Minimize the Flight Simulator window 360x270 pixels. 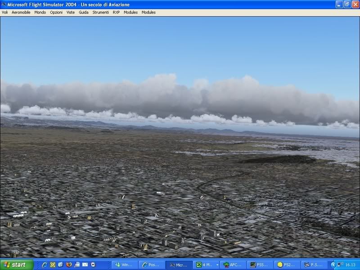(339, 4)
